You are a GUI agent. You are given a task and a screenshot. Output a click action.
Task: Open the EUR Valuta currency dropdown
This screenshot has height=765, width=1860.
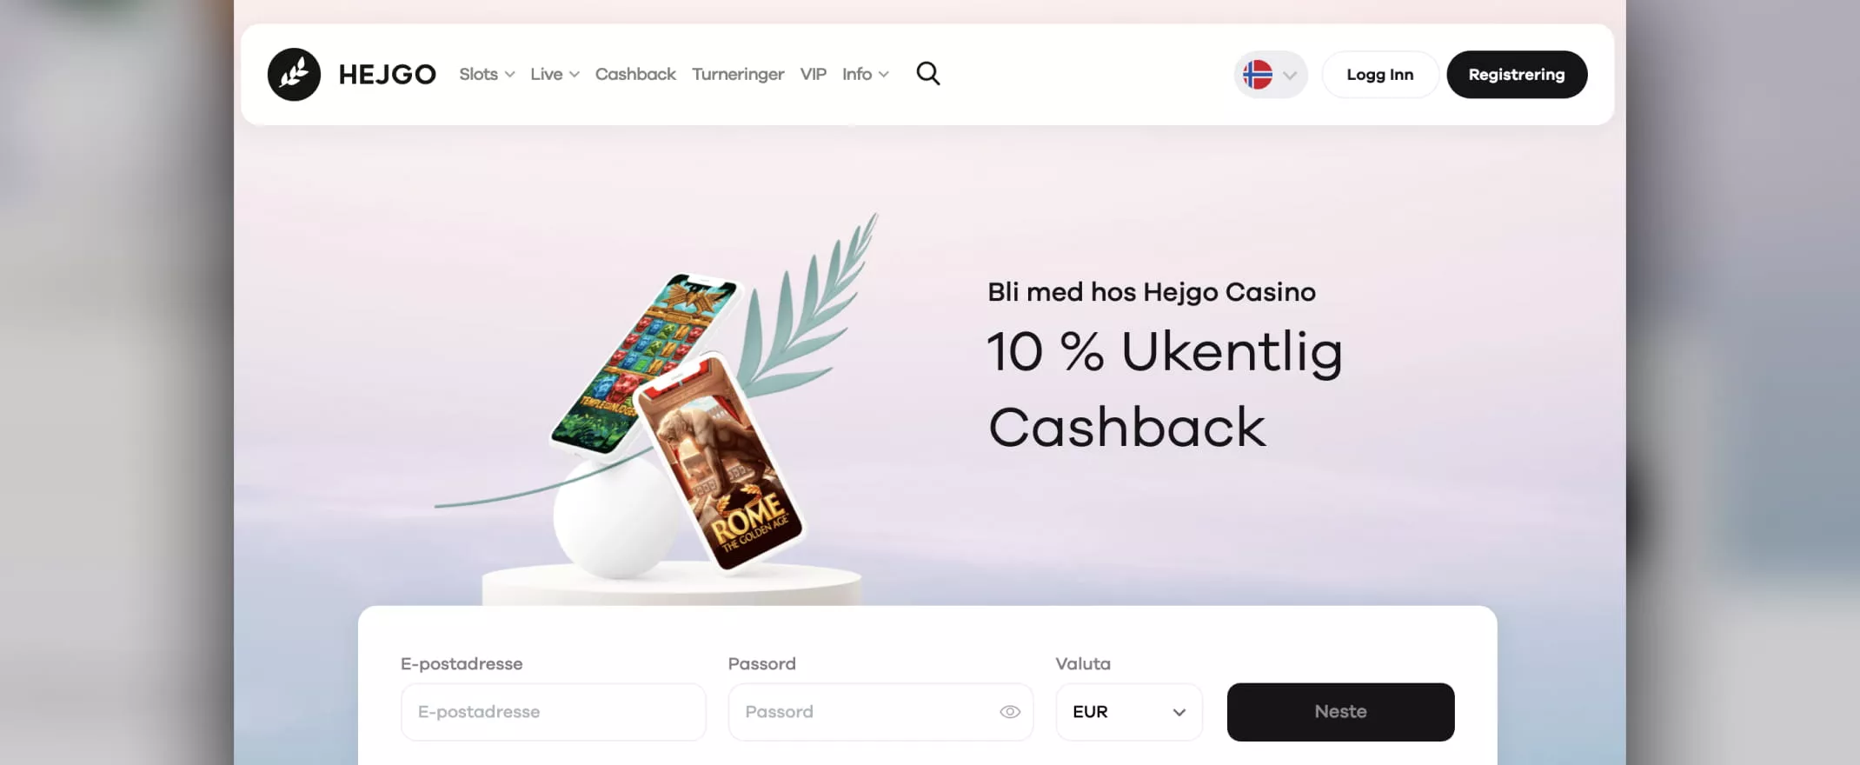click(1129, 712)
